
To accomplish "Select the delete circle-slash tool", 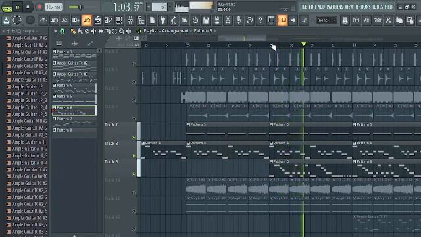I will [87, 31].
